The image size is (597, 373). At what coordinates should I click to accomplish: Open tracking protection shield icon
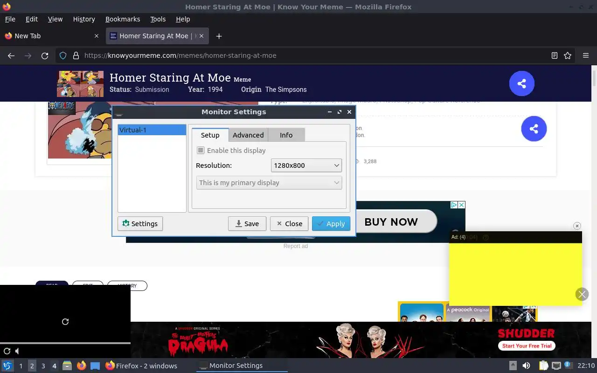[63, 55]
